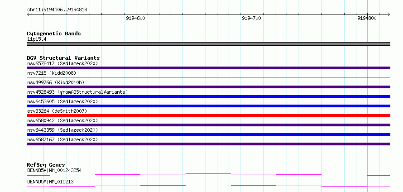Click the red bar for esv33264
The image size is (403, 192).
coord(208,115)
